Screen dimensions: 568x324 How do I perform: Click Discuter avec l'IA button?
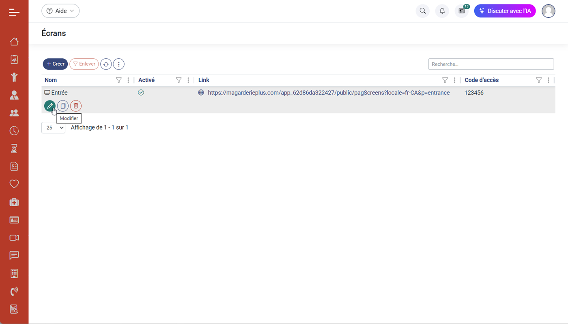[x=505, y=11]
